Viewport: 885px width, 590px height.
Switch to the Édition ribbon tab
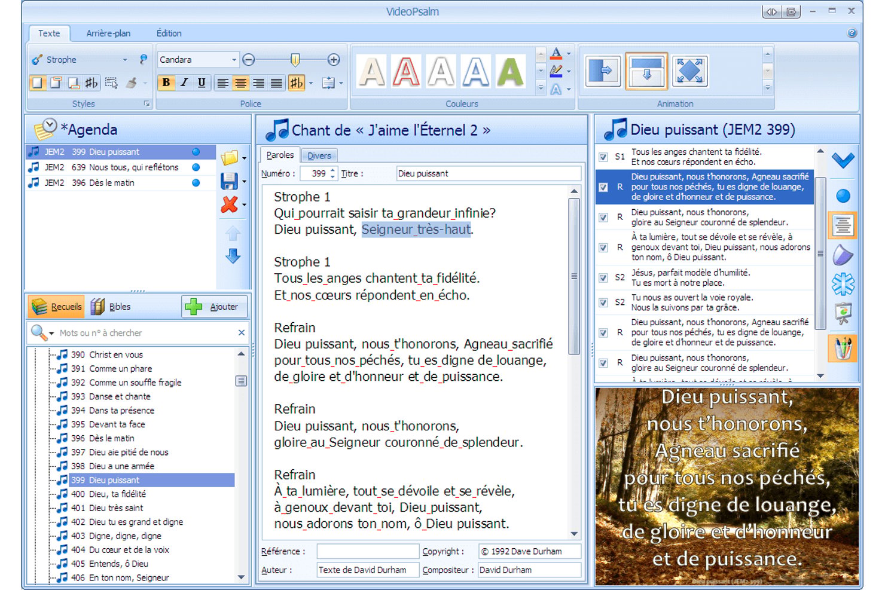pyautogui.click(x=169, y=33)
